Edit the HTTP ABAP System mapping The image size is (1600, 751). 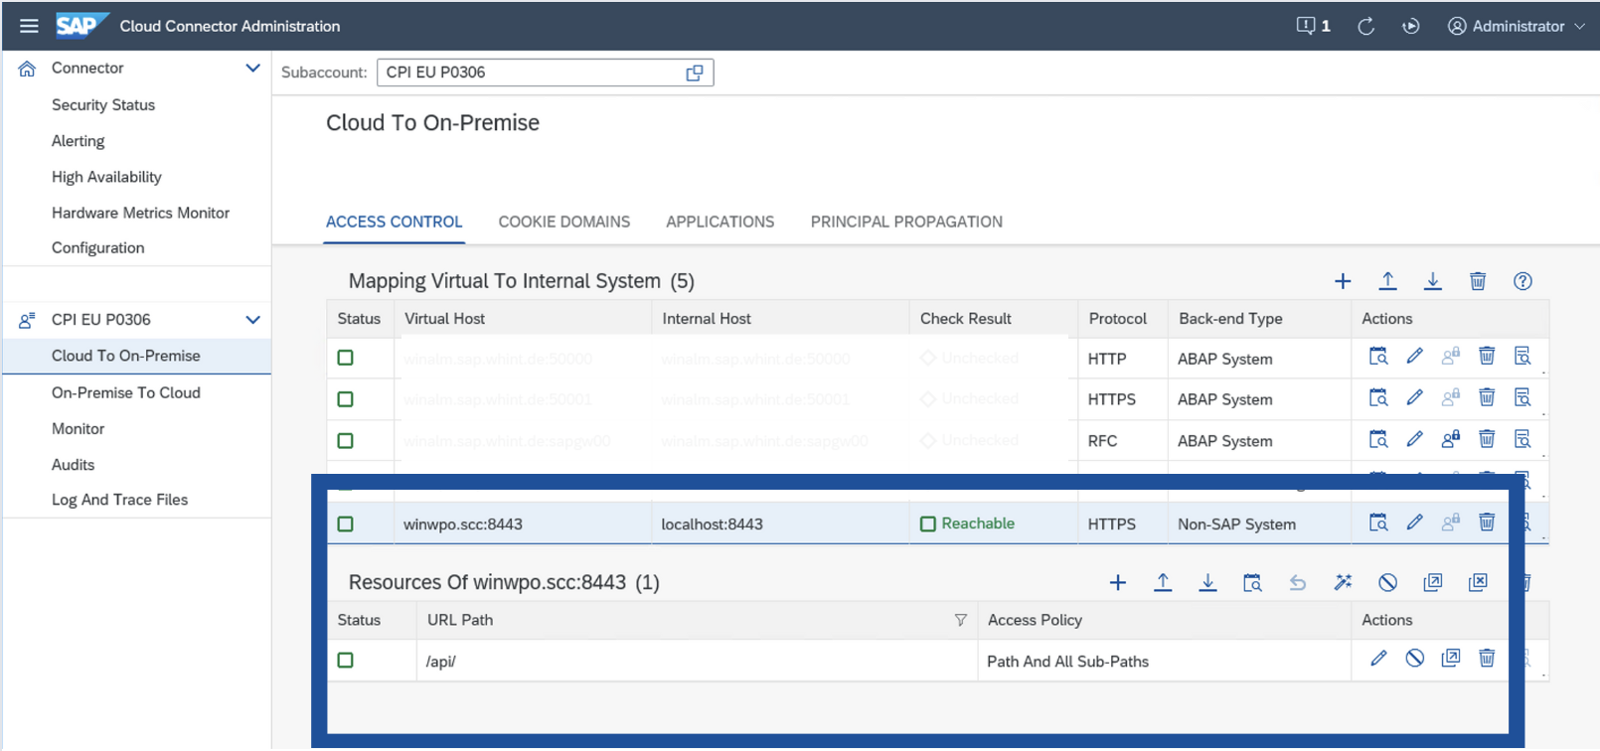(x=1414, y=357)
